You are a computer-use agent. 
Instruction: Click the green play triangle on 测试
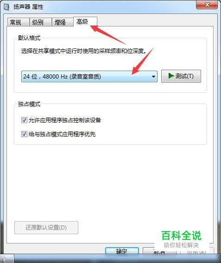pos(171,76)
